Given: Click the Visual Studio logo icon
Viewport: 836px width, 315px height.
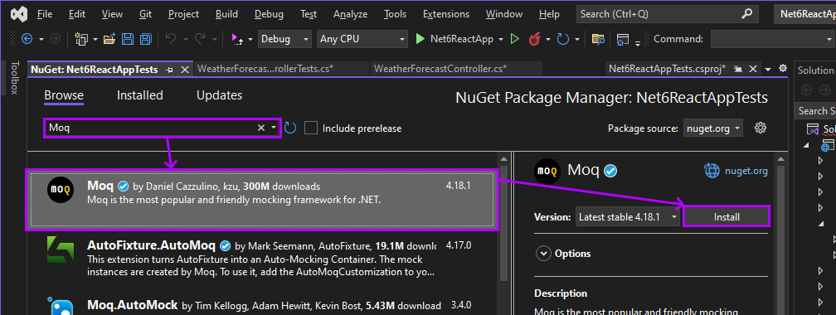Looking at the screenshot, I should (18, 14).
